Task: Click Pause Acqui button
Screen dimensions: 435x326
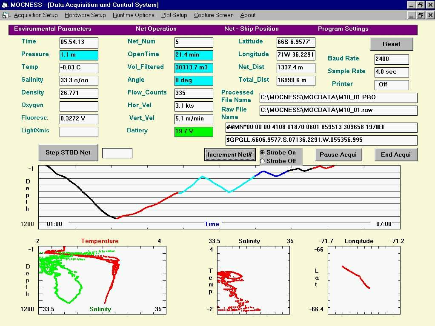Action: [338, 154]
